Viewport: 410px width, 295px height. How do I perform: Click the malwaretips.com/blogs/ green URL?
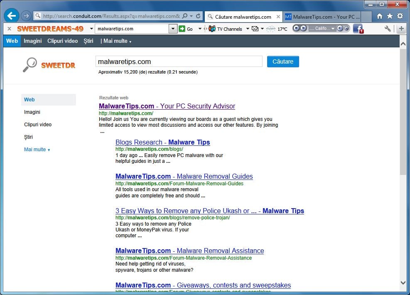149,149
